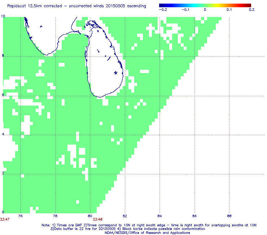Click the longitude label '76'
Screen dimensions: 267x235
(x=20, y=216)
